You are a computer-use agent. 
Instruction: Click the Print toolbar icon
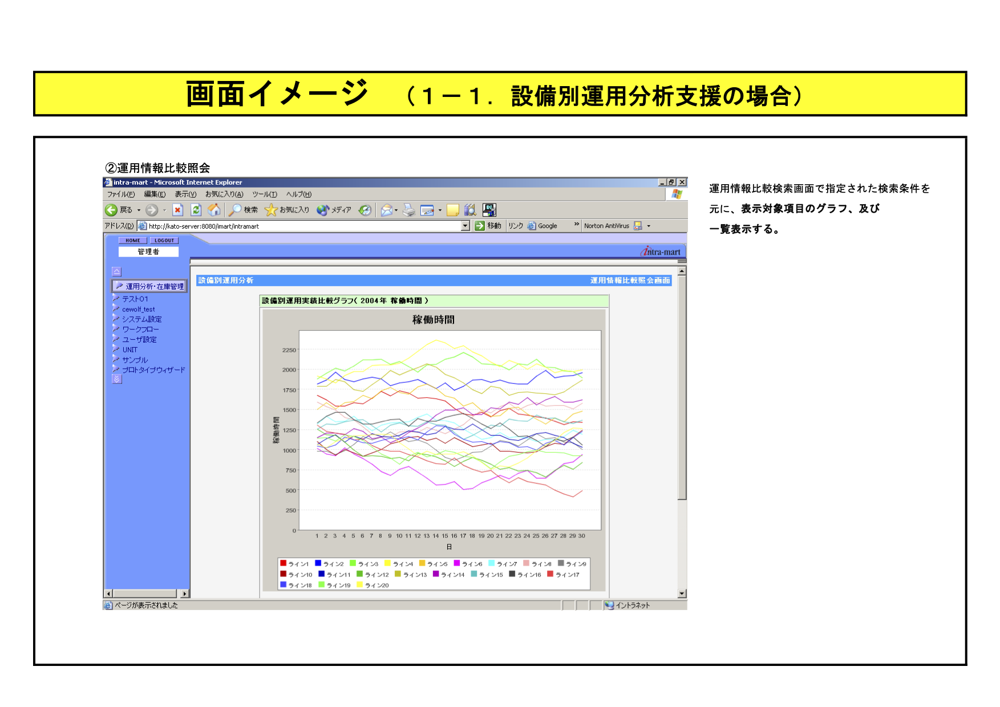click(x=408, y=210)
